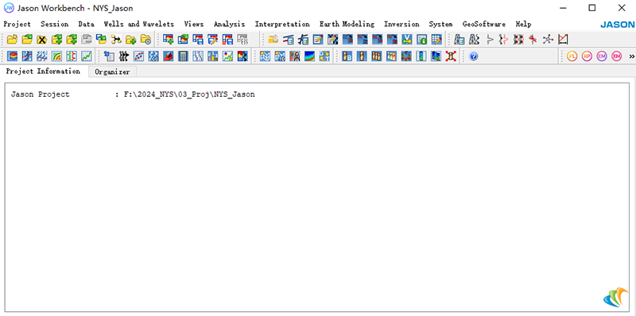
Task: Click the red dots scatter plot icon
Action: click(138, 56)
